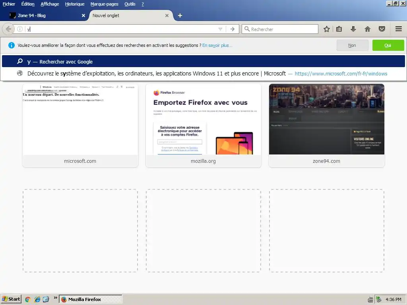Open the Outils menu
407x305 pixels.
coord(130,4)
